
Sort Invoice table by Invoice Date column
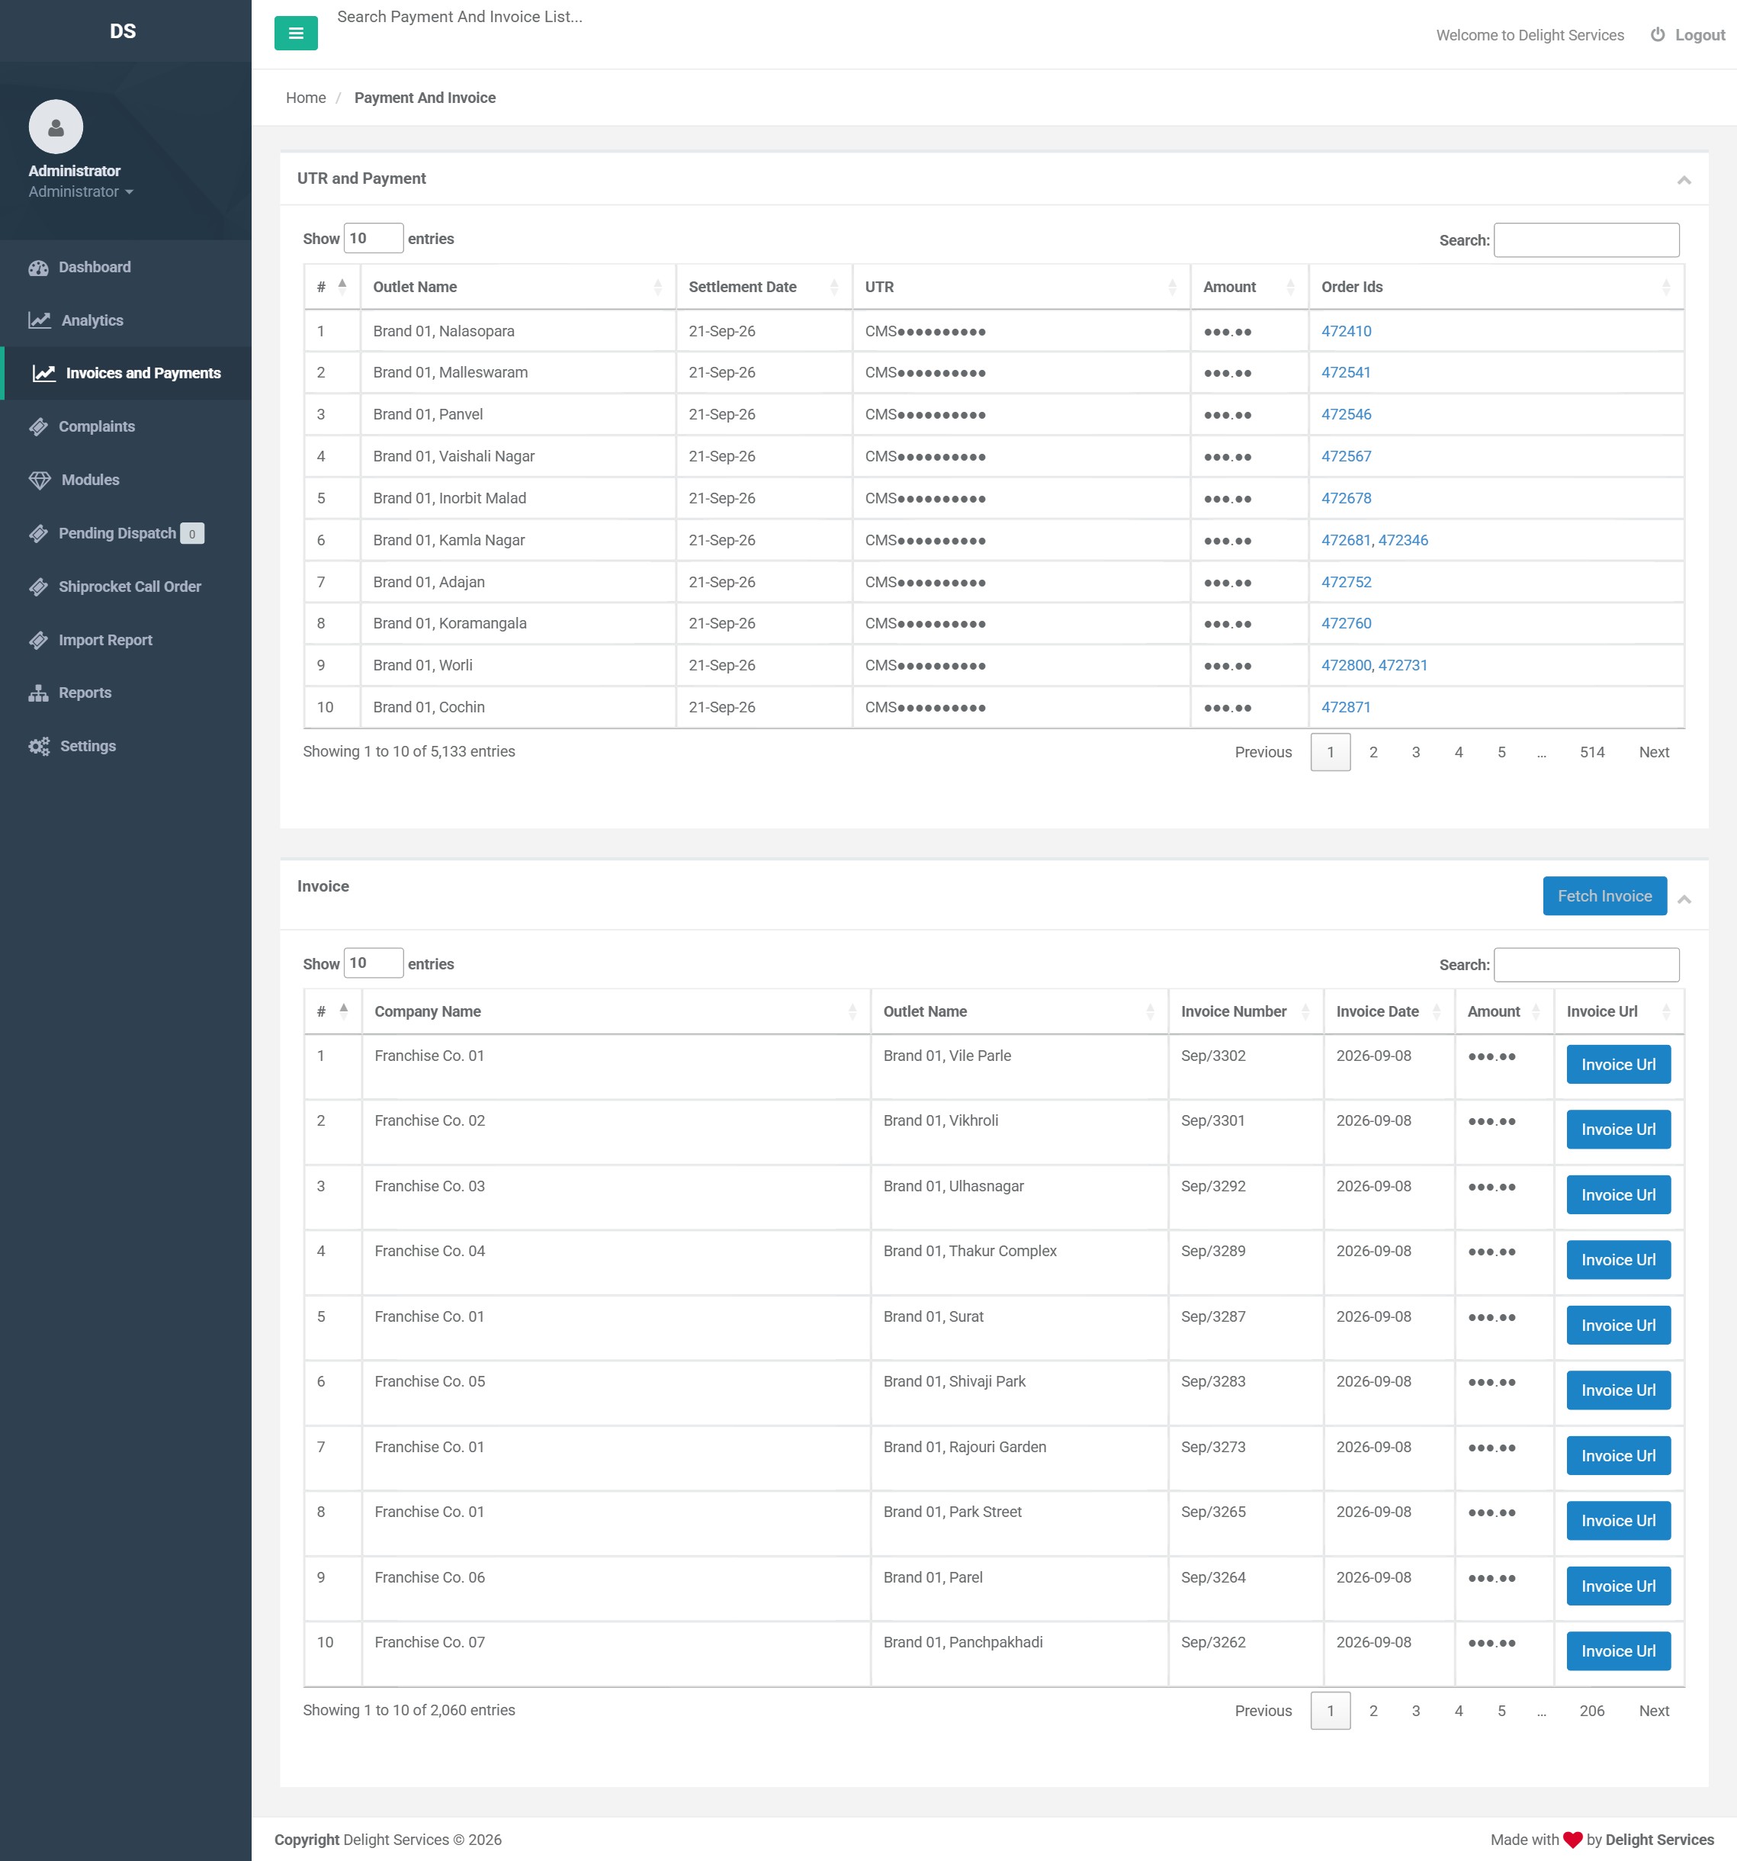point(1389,1011)
